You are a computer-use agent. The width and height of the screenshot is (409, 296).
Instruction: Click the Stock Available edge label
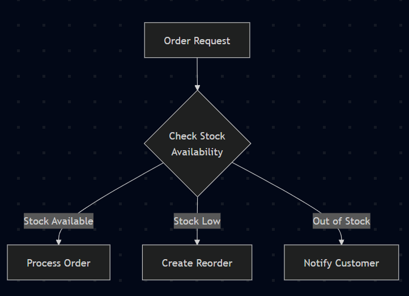pyautogui.click(x=58, y=221)
